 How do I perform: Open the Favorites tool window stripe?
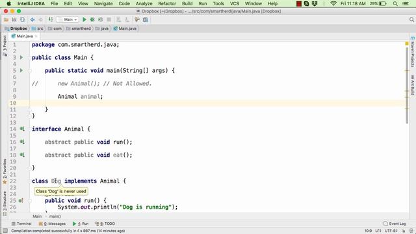[x=5, y=171]
